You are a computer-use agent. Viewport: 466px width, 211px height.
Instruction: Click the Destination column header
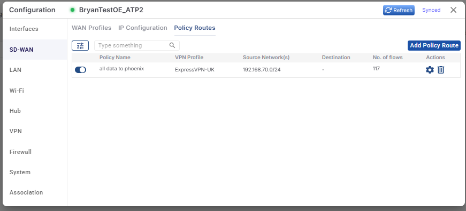click(336, 58)
